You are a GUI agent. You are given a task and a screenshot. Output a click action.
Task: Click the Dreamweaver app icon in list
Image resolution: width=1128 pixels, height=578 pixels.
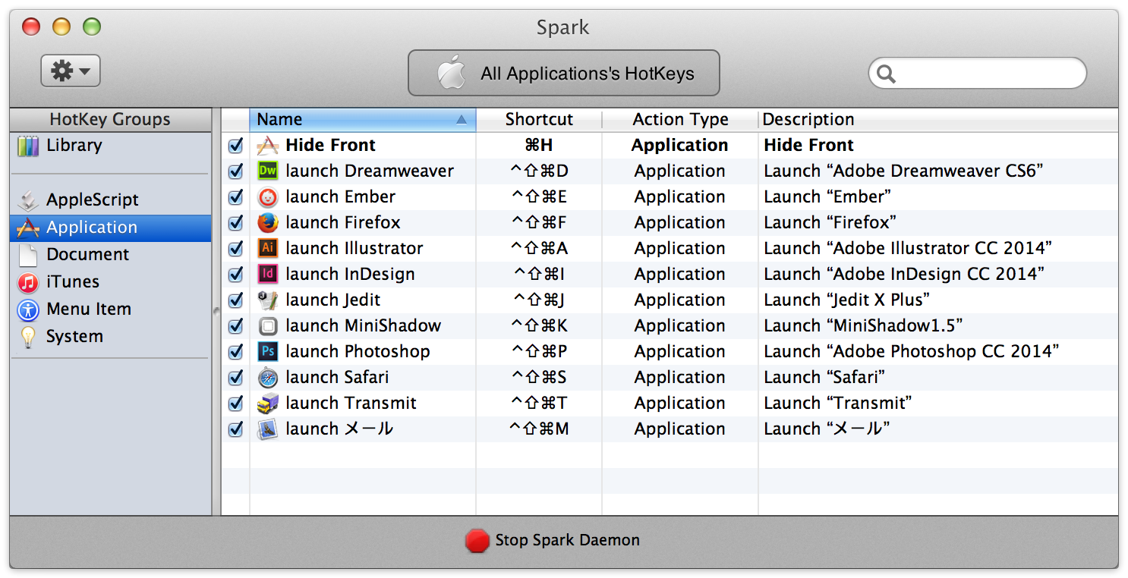tap(267, 171)
